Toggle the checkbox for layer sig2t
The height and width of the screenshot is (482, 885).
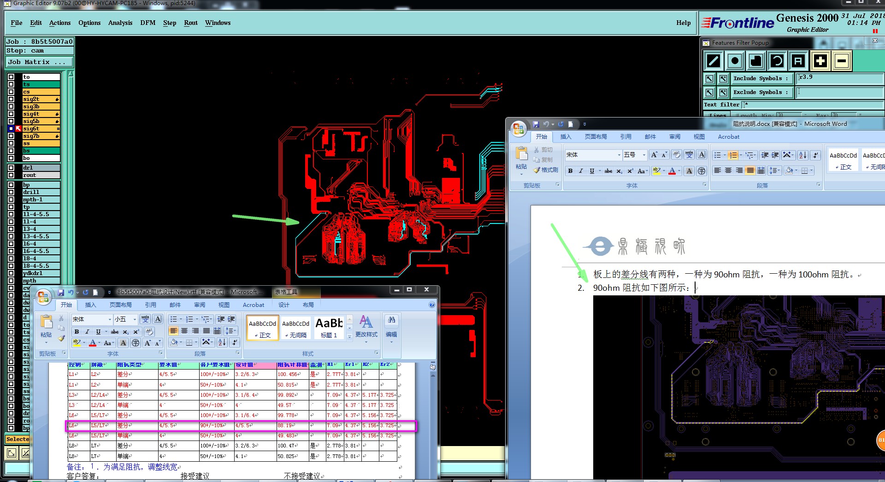11,99
